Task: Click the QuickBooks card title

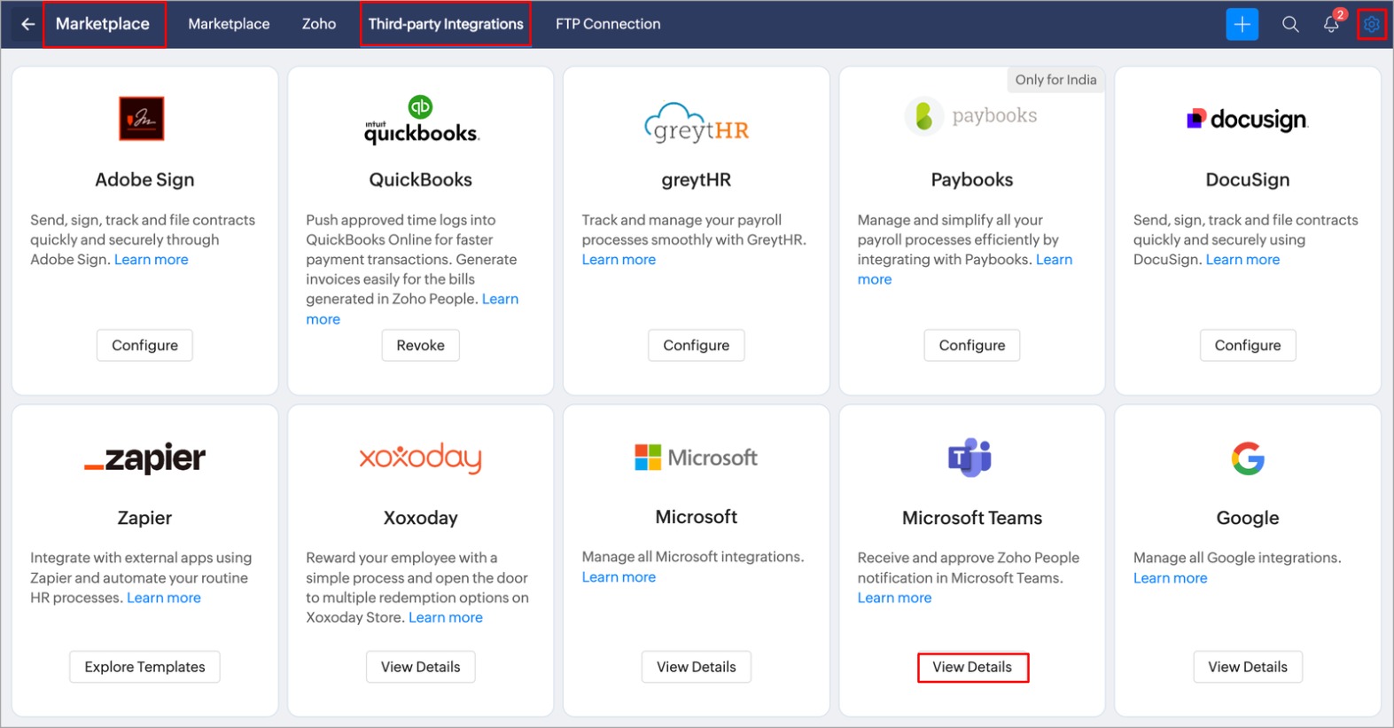Action: pyautogui.click(x=421, y=180)
